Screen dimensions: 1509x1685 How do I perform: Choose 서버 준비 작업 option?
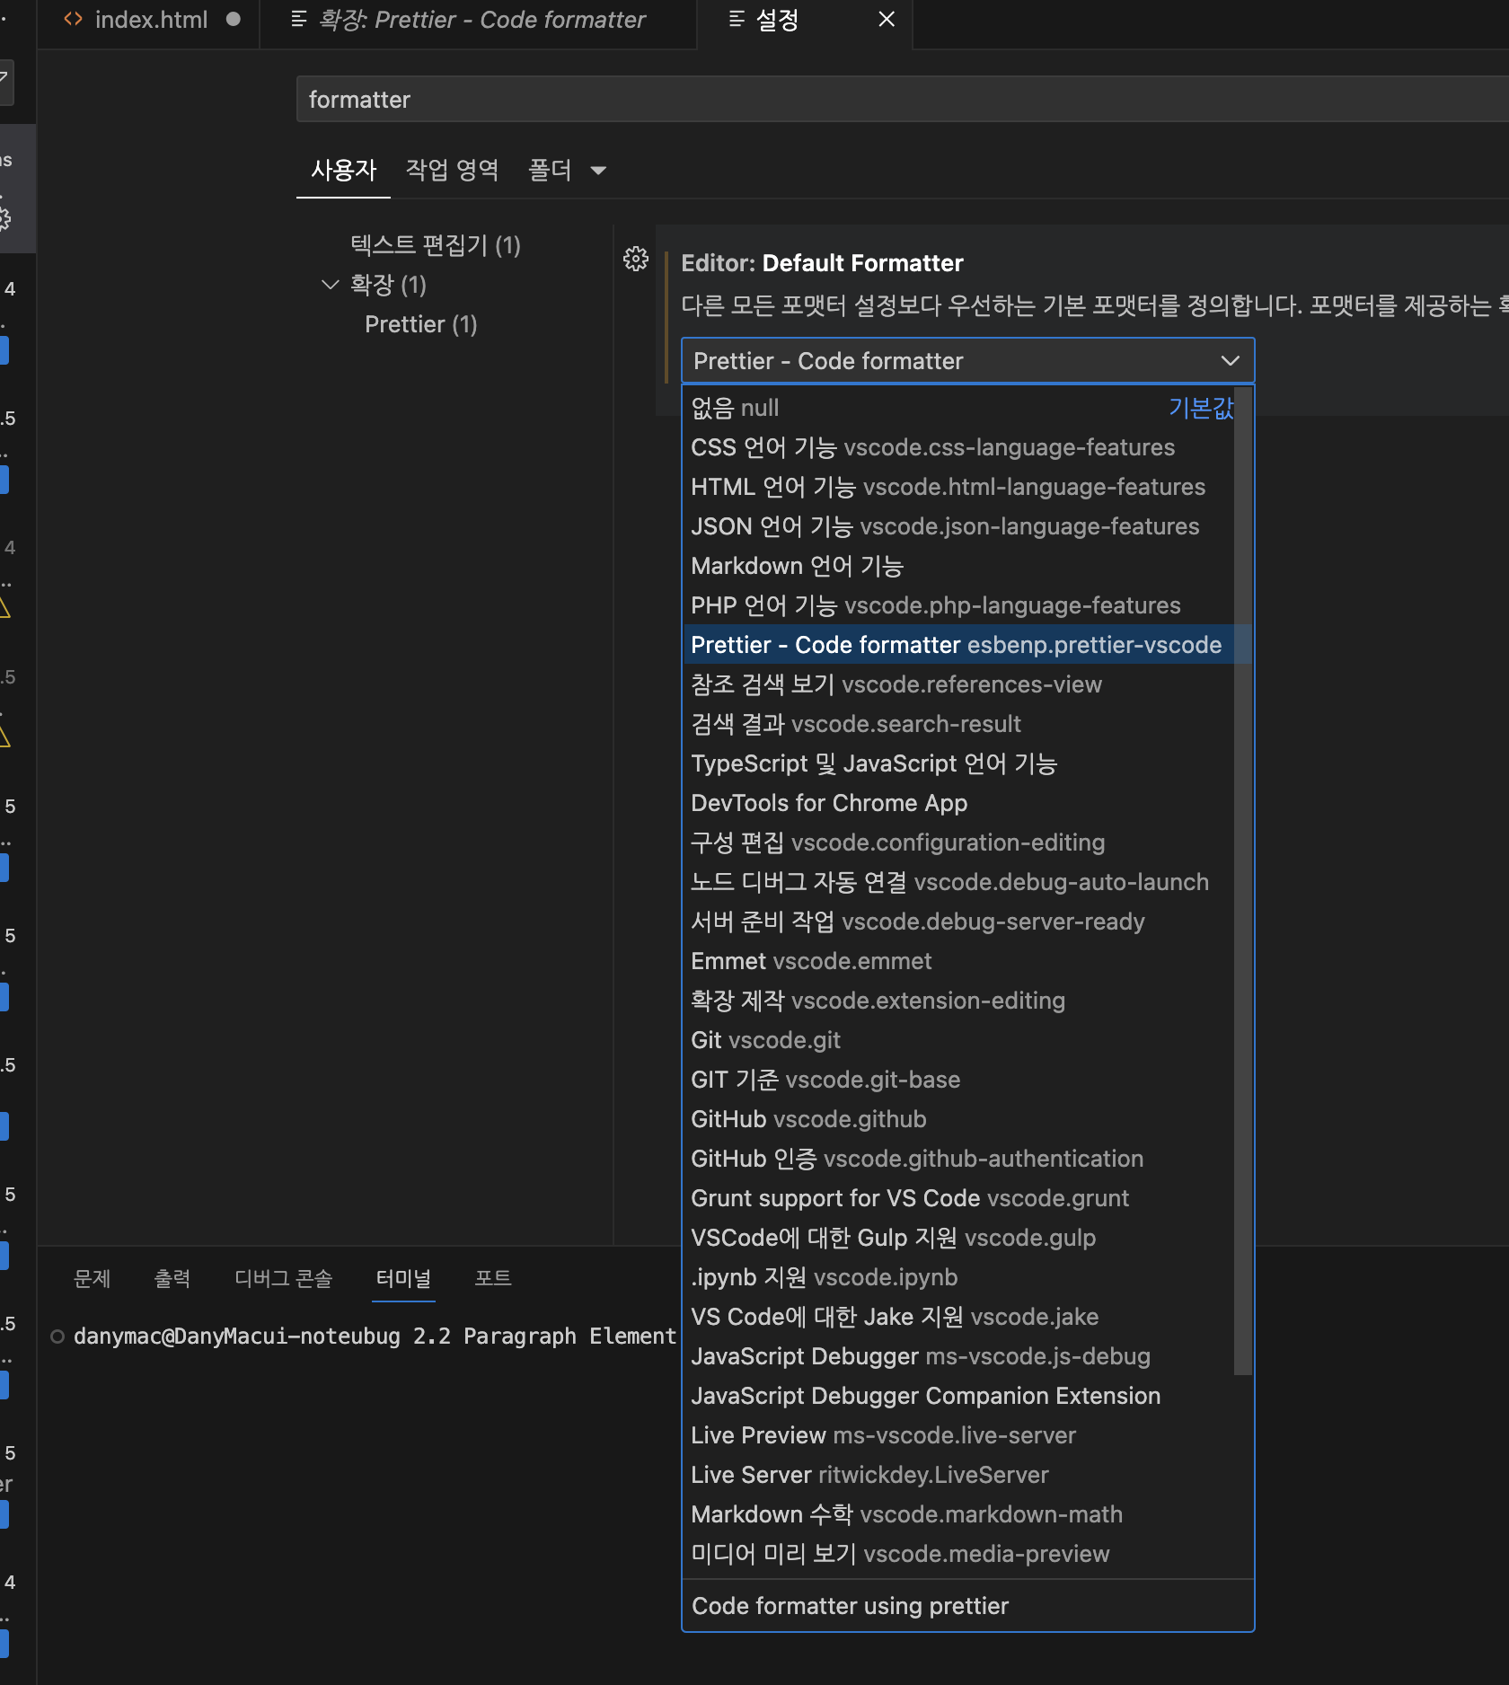point(958,922)
